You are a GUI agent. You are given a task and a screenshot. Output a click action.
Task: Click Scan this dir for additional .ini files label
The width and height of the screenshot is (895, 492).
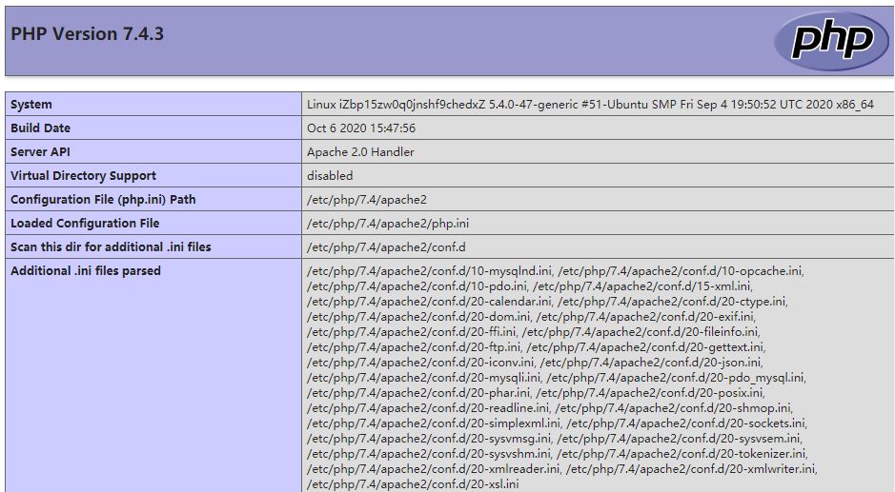point(111,246)
